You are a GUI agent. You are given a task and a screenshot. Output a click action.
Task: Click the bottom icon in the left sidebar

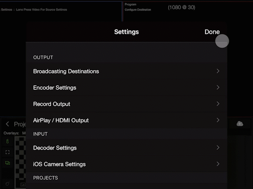tap(7, 183)
